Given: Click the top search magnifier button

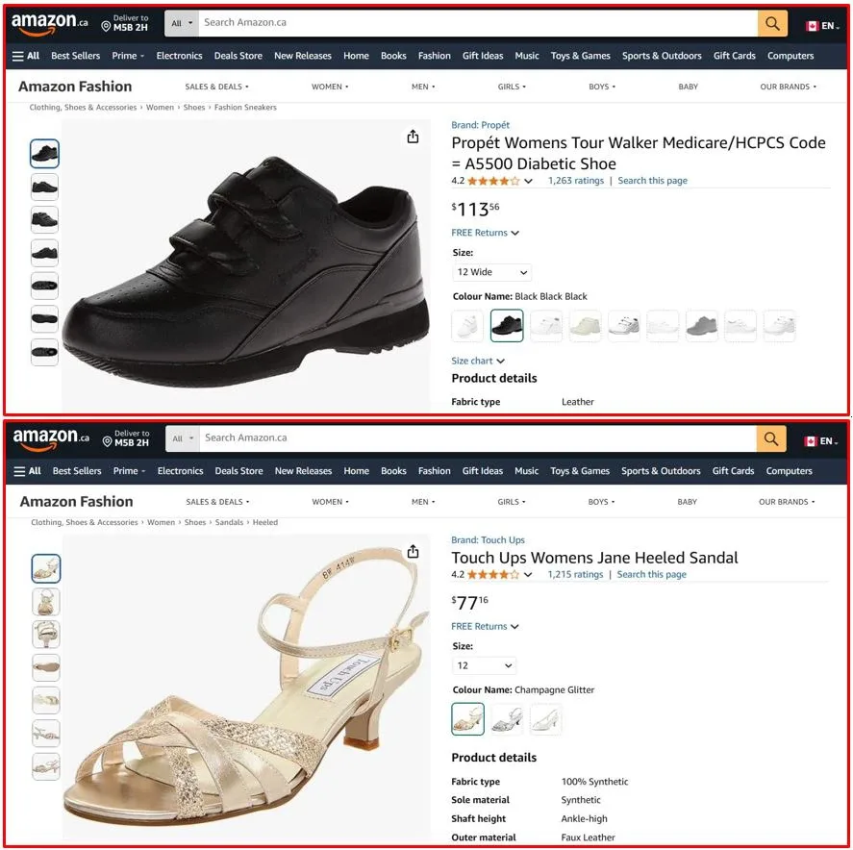Looking at the screenshot, I should [x=772, y=23].
